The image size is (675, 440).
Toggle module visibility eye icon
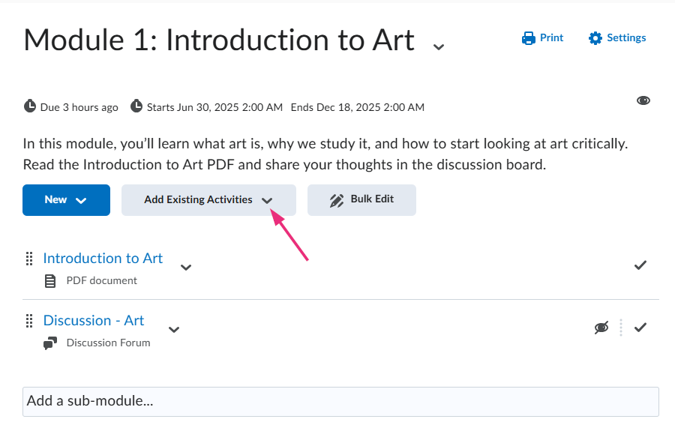[x=643, y=100]
